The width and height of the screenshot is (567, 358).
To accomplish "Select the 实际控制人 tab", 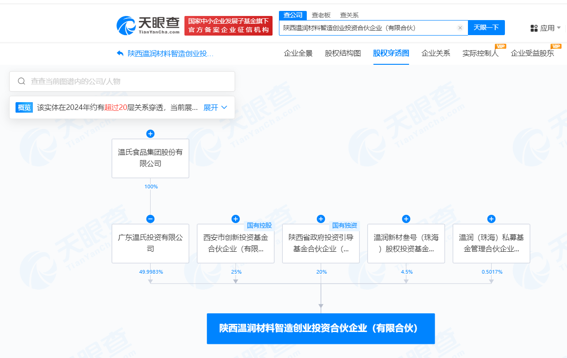I will 480,53.
